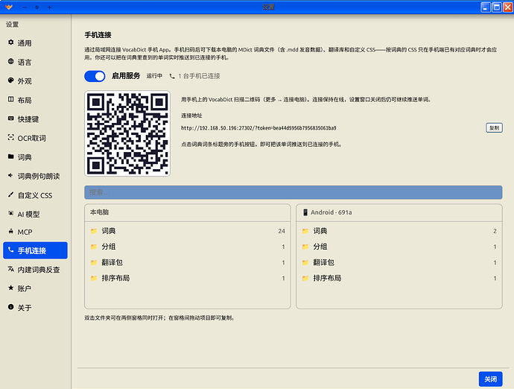Image resolution: width=514 pixels, height=389 pixels.
Task: Click the info icon beside 关于
Action: 11,307
